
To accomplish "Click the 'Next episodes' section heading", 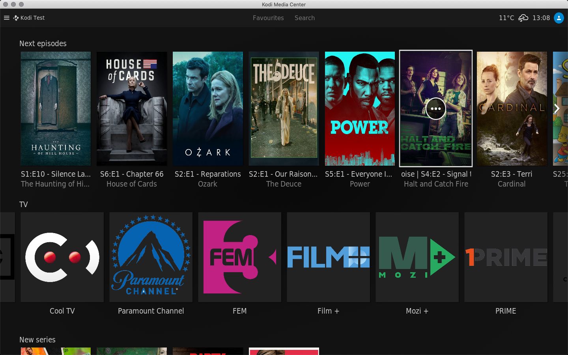I will click(43, 43).
